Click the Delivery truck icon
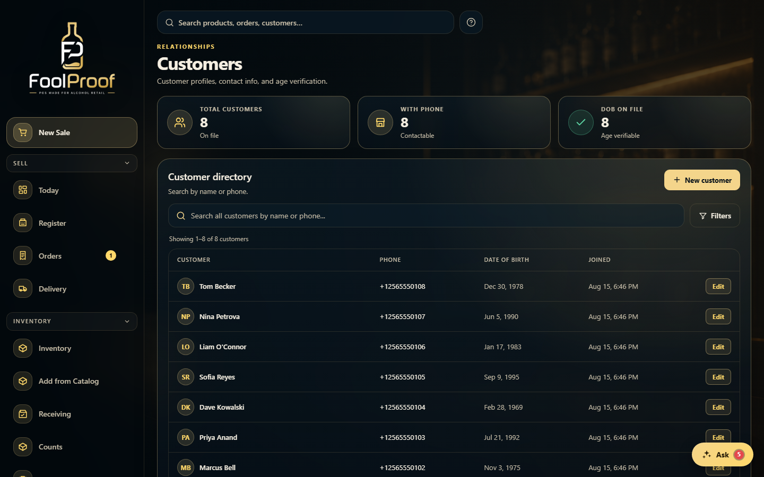The width and height of the screenshot is (764, 477). click(x=23, y=289)
